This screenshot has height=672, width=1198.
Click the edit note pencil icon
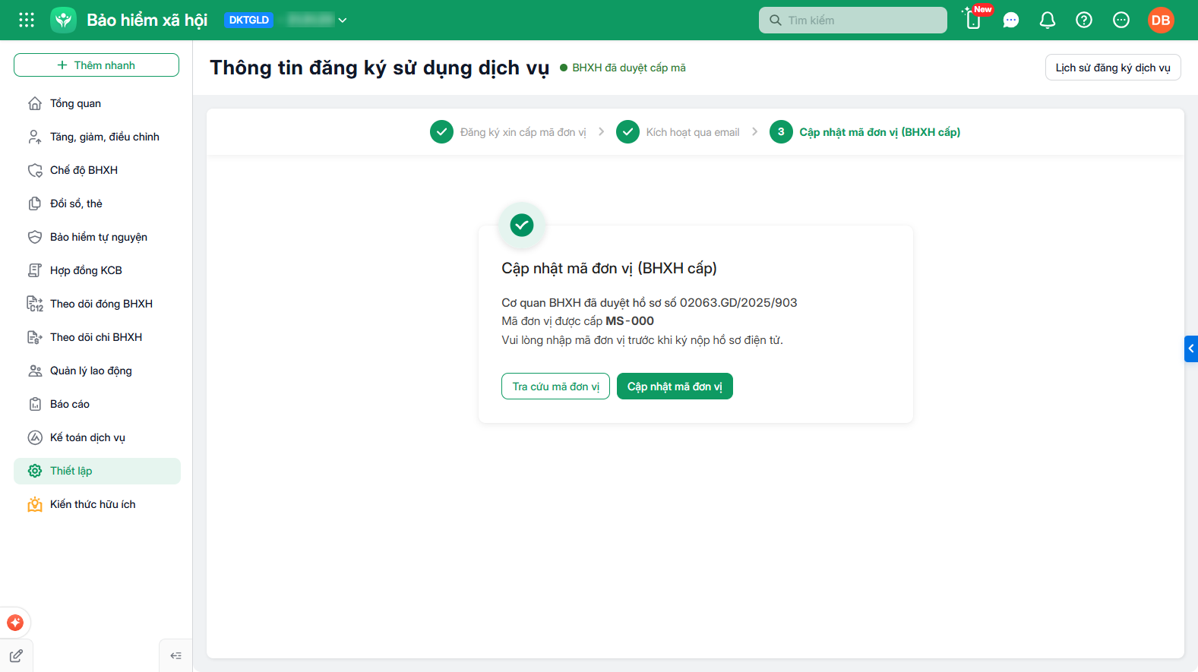pyautogui.click(x=16, y=655)
